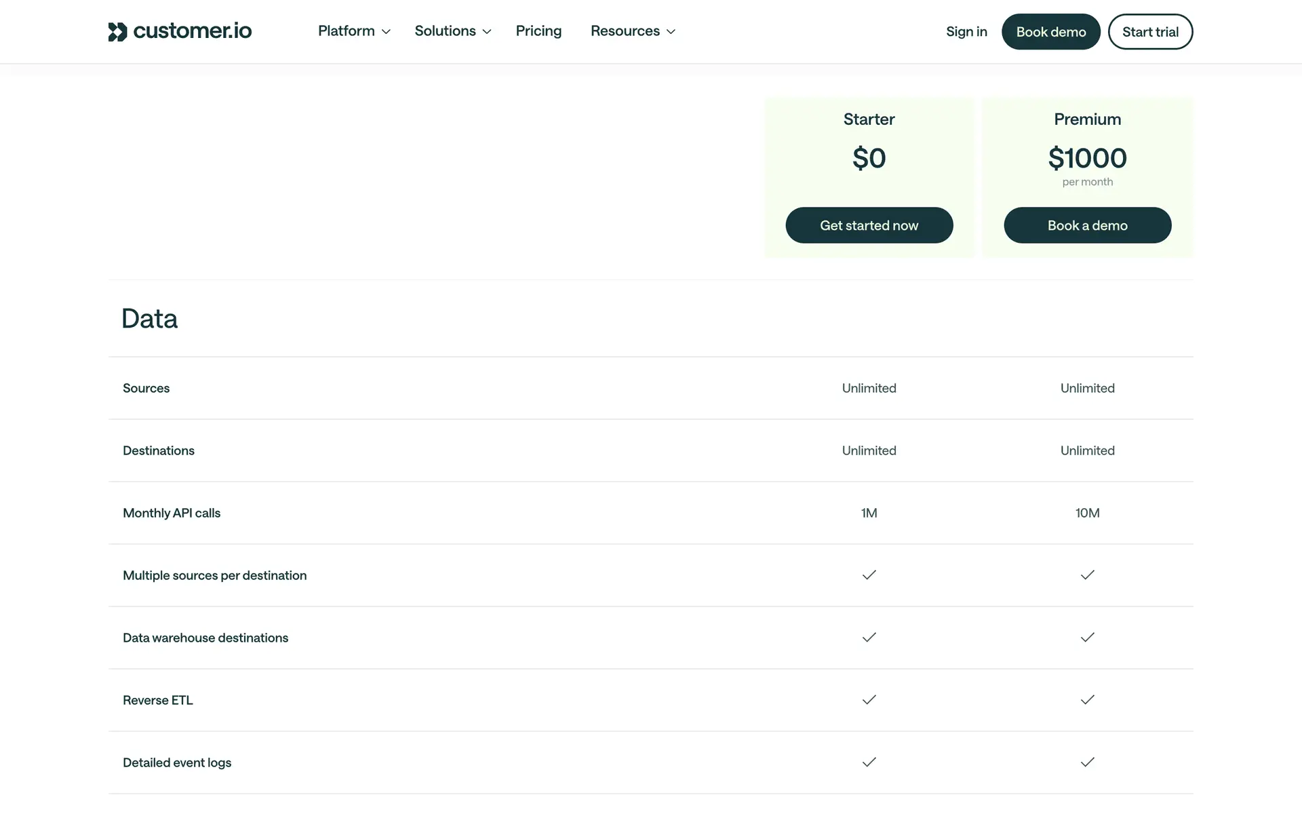The height and width of the screenshot is (814, 1302).
Task: Click Book a demo under Premium
Action: [x=1087, y=225]
